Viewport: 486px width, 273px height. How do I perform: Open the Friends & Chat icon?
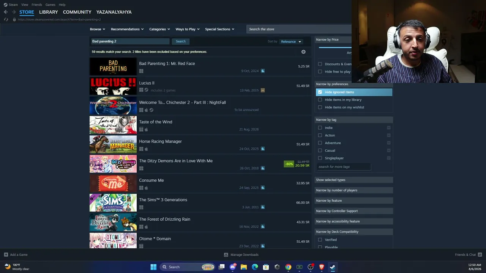480,255
